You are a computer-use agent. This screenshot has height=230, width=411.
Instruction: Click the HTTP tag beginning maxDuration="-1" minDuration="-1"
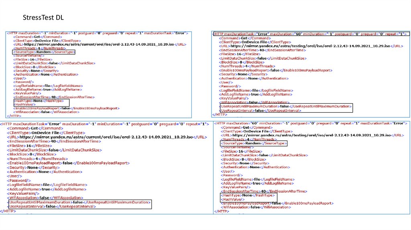click(98, 33)
